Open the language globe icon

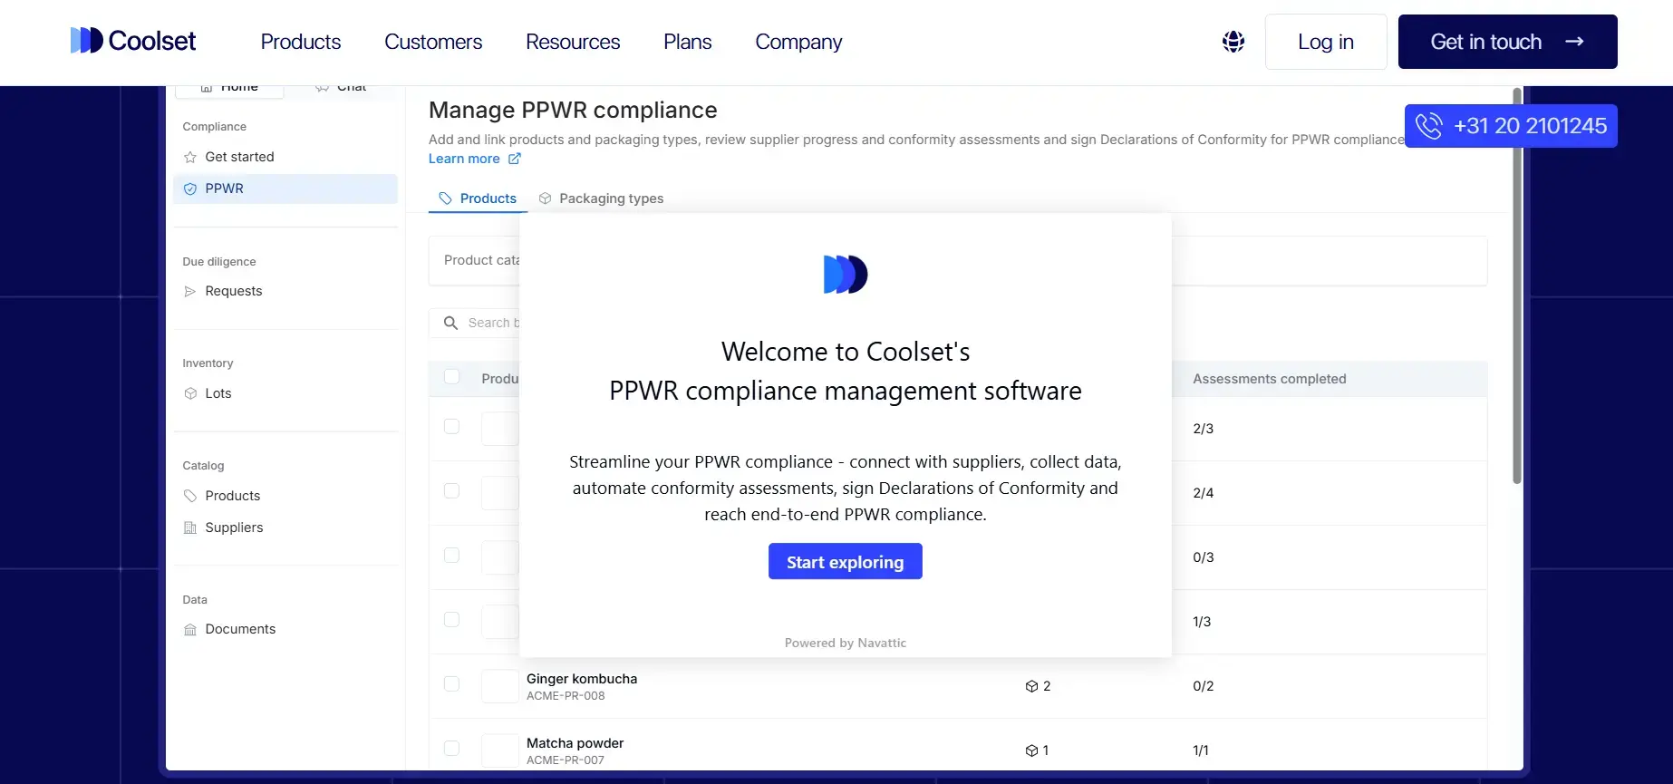(x=1233, y=42)
